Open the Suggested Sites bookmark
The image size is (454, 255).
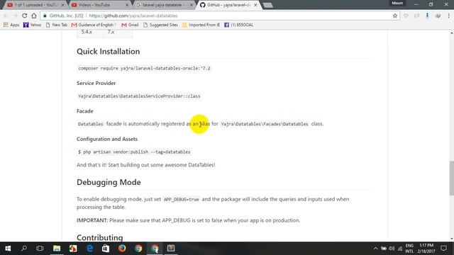point(160,25)
